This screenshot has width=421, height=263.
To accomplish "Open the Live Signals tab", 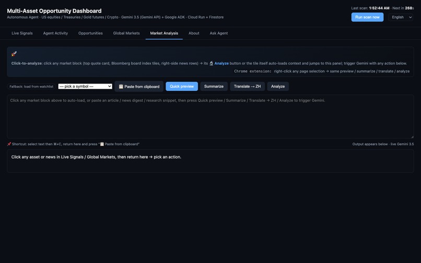I will (22, 33).
